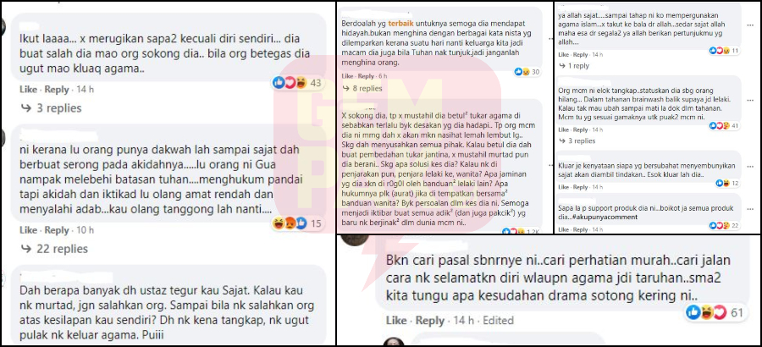762x347 pixels.
Task: Open the Edited label on 14 h comment
Action: pos(498,321)
